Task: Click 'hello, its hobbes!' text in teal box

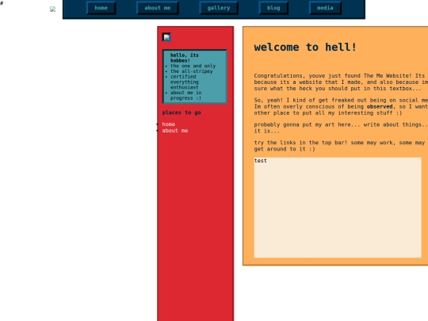Action: point(184,58)
